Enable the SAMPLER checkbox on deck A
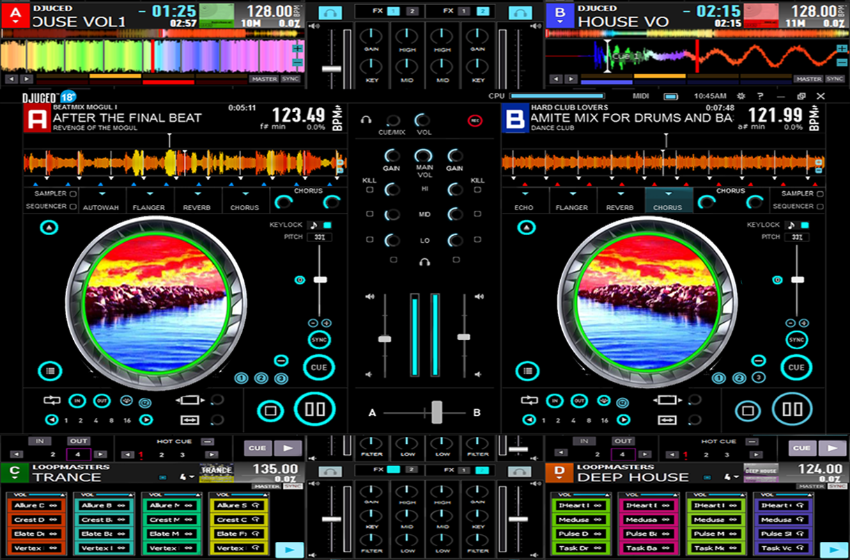 [x=73, y=193]
